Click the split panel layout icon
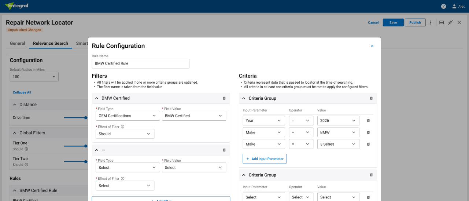This screenshot has height=201, width=469. tap(442, 22)
